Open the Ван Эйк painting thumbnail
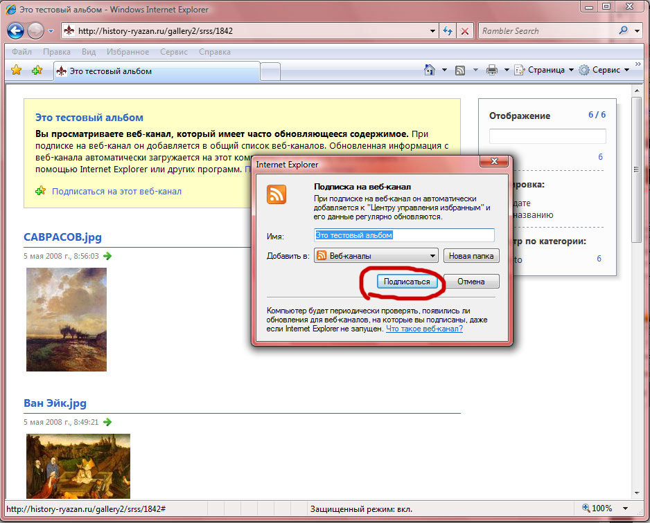Viewport: 650px width, 523px height. (78, 466)
